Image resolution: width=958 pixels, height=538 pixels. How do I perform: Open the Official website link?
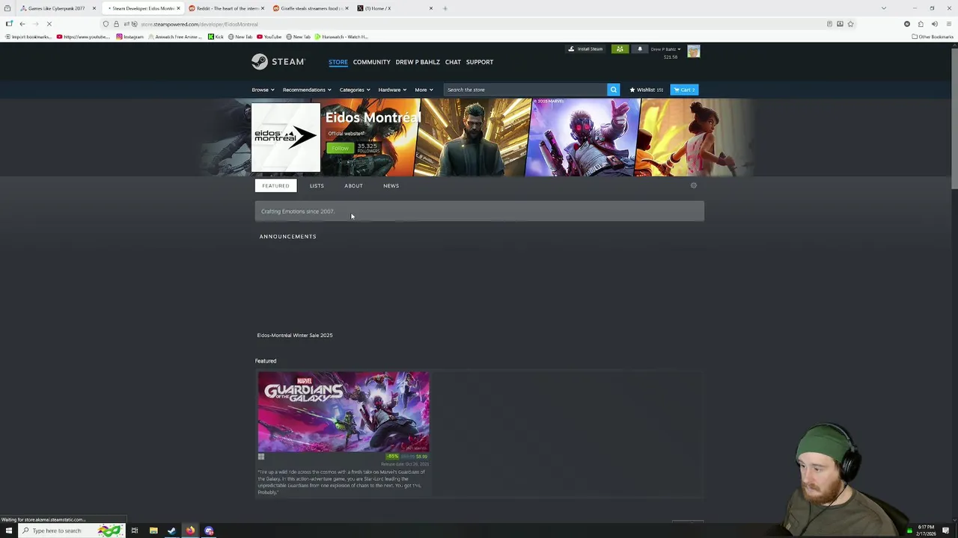click(346, 134)
